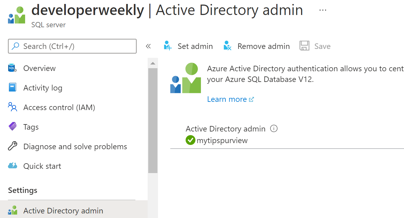Click the purple Tags icon
Screen dimensions: 404x218
click(12, 127)
